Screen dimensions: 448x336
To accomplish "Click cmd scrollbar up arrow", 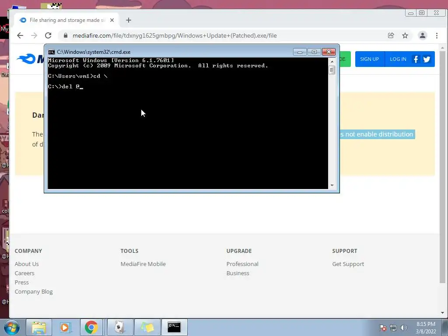I will 332,61.
